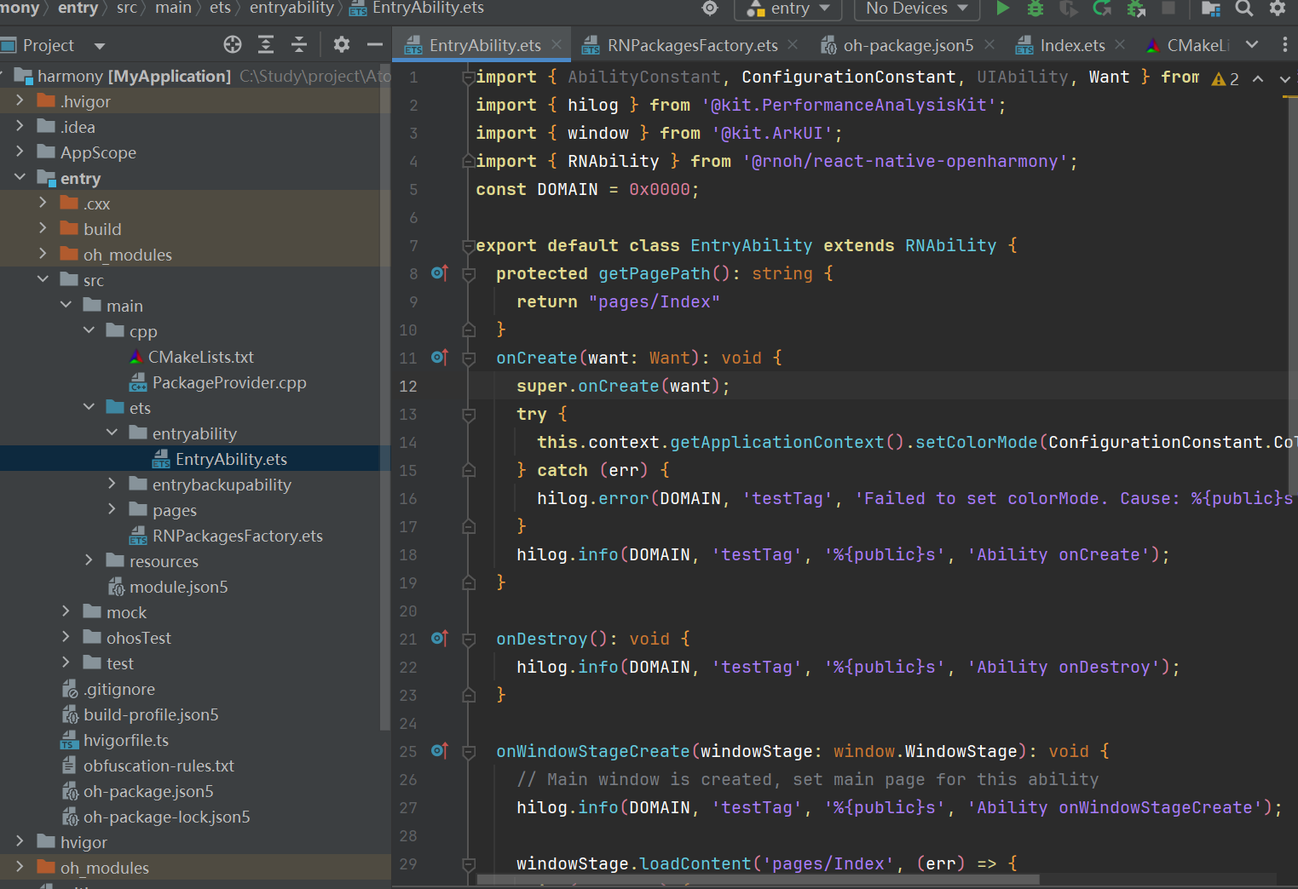Screen dimensions: 1298x889
Task: Collapse the cpp folder
Action: click(89, 330)
